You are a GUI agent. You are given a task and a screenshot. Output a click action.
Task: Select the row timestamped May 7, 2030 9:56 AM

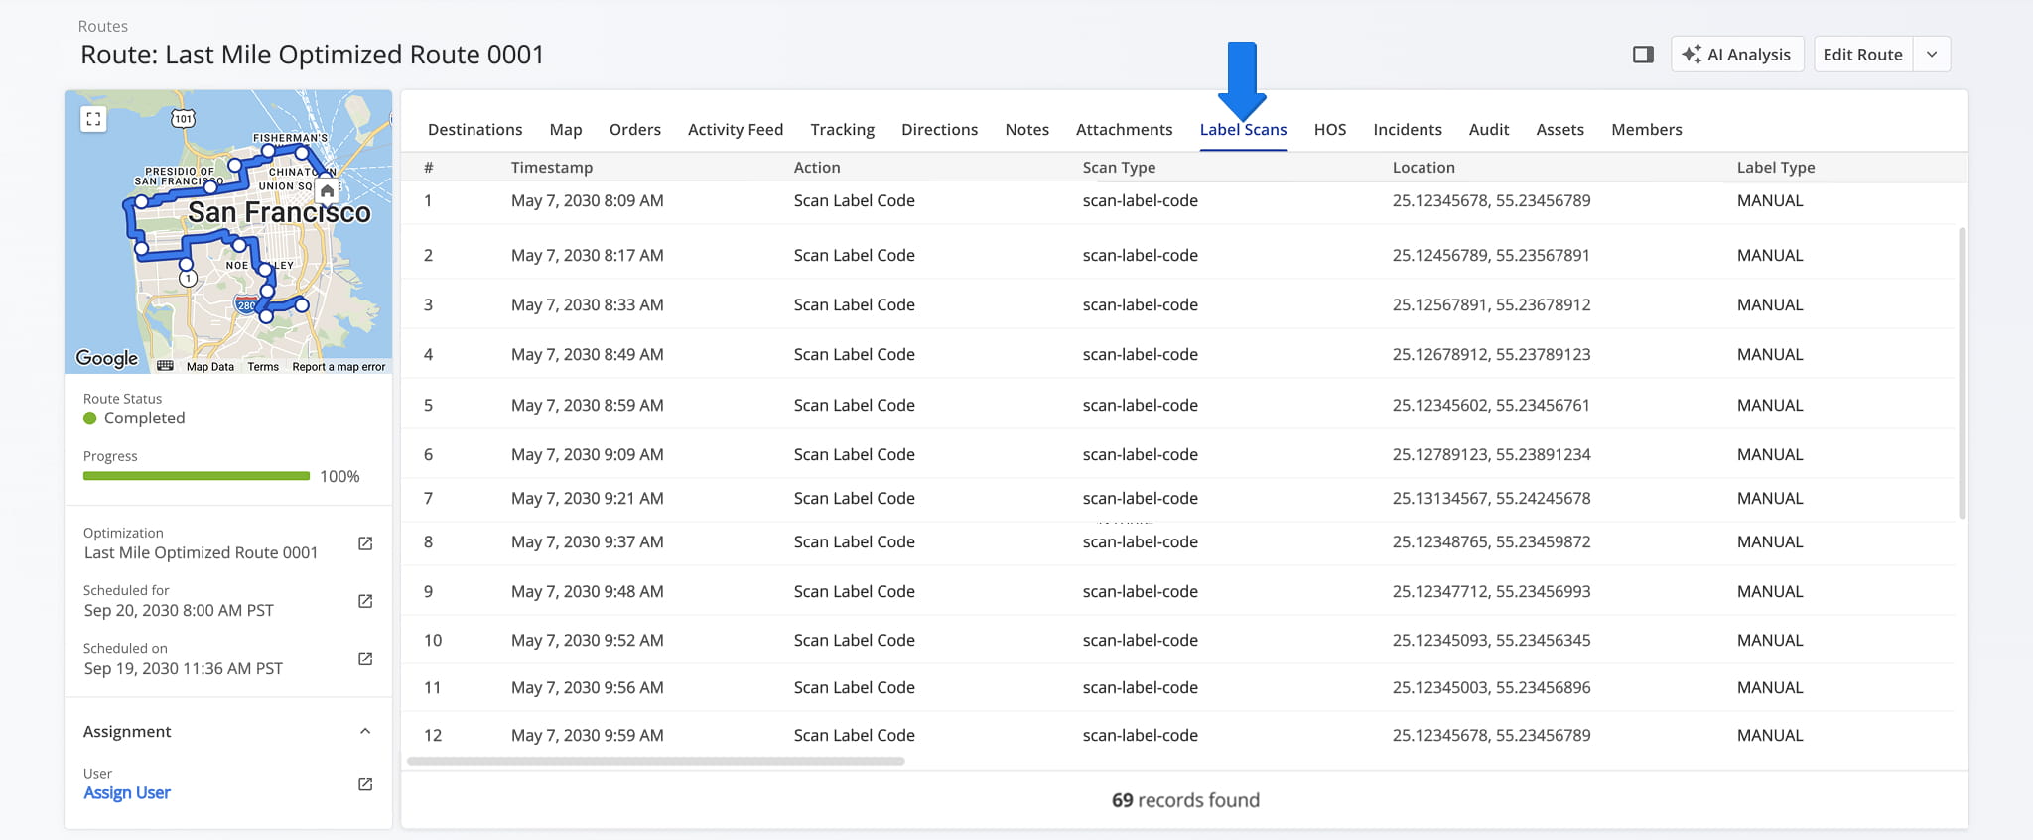pyautogui.click(x=1178, y=687)
